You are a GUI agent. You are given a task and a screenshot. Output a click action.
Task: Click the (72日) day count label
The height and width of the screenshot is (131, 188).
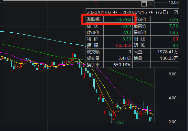click(162, 12)
